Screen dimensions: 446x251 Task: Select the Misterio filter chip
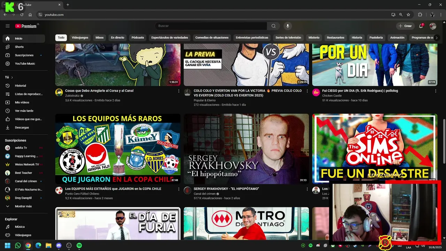coord(314,38)
